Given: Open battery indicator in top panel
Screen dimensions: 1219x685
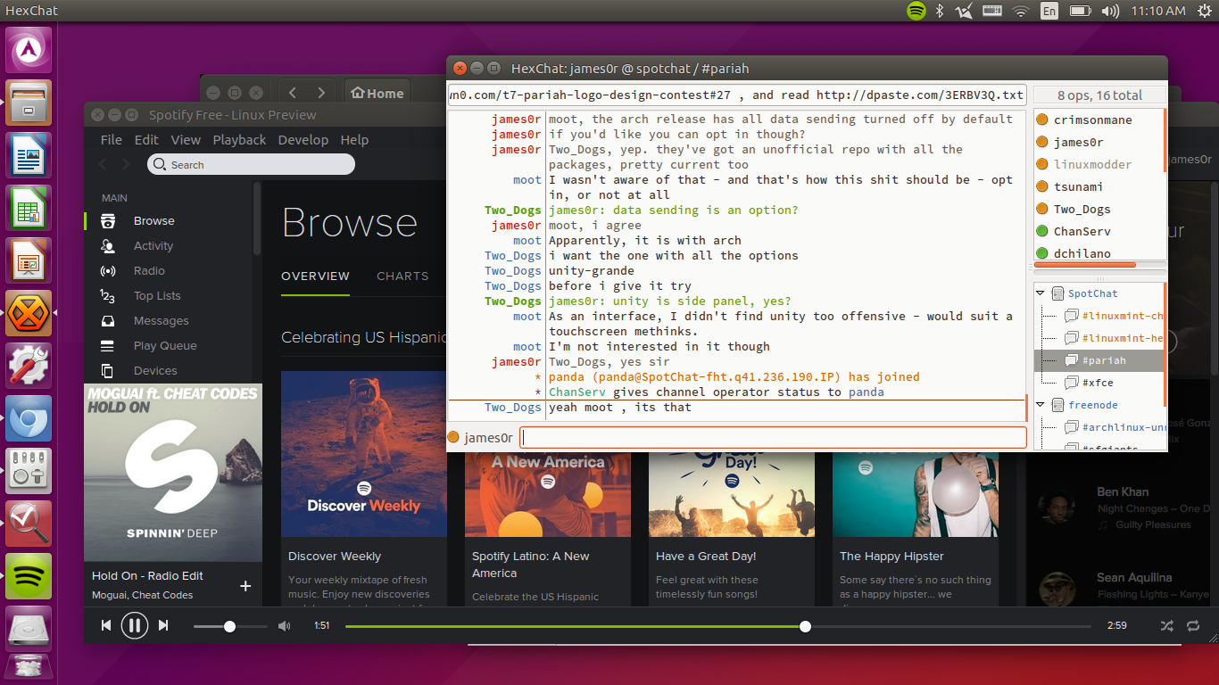Looking at the screenshot, I should pos(1080,11).
